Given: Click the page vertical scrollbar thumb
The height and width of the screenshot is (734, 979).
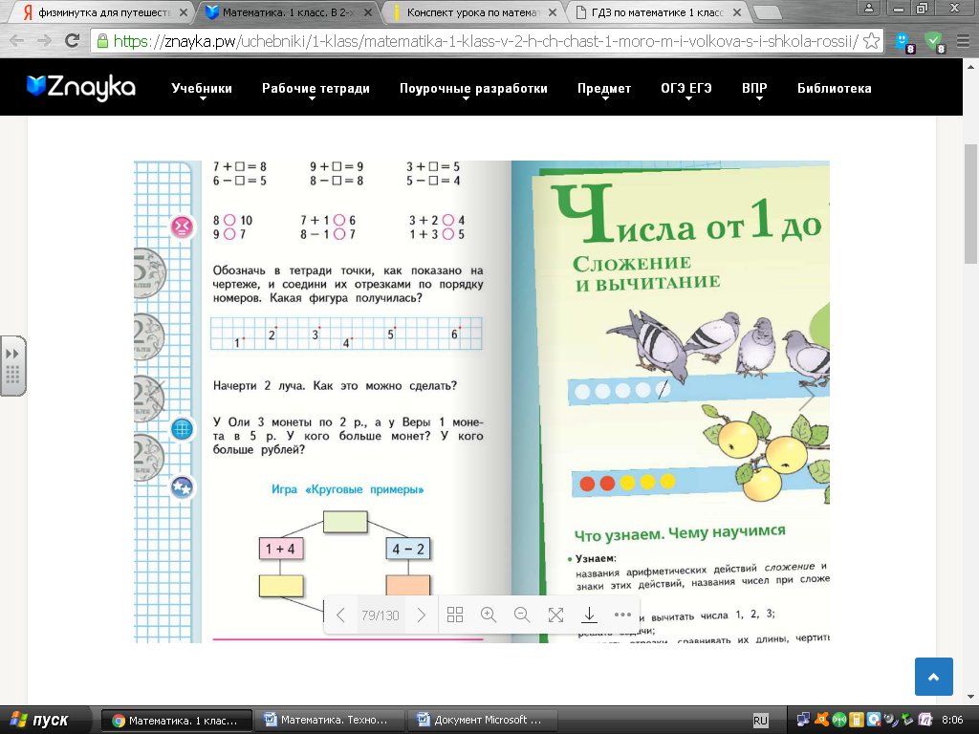Looking at the screenshot, I should [x=971, y=205].
